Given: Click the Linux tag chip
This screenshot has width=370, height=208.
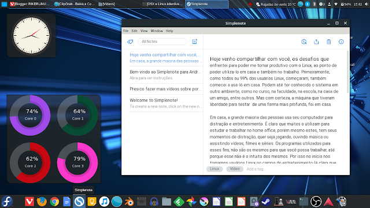Looking at the screenshot, I should 214,169.
